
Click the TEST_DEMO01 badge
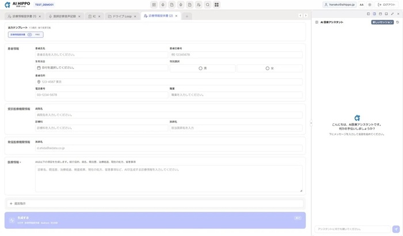coord(44,5)
